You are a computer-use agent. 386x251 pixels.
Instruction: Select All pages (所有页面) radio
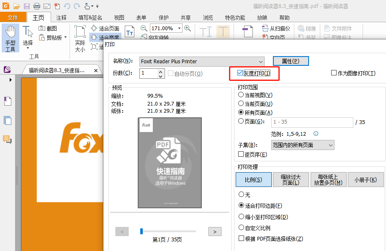pos(241,112)
